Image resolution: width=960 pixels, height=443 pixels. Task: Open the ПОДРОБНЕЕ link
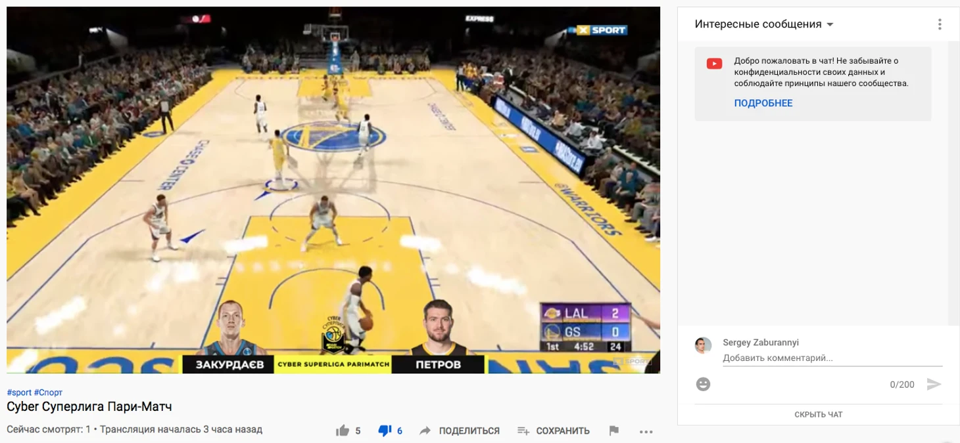point(763,103)
